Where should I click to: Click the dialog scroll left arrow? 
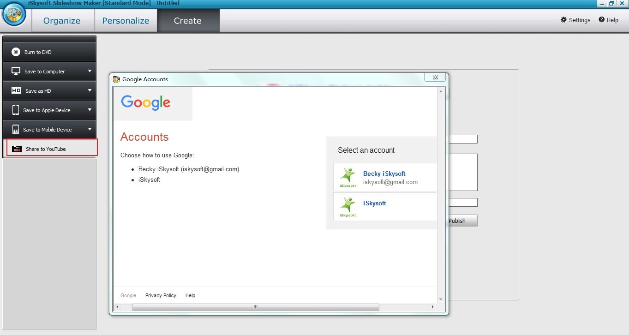point(117,307)
